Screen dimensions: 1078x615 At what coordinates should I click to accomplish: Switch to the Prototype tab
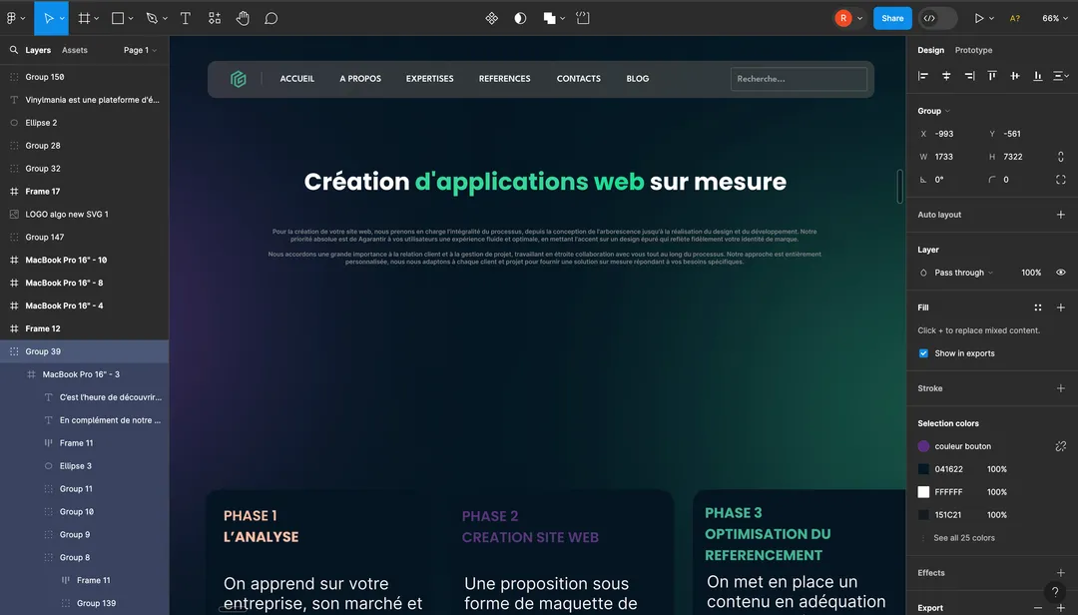click(973, 50)
